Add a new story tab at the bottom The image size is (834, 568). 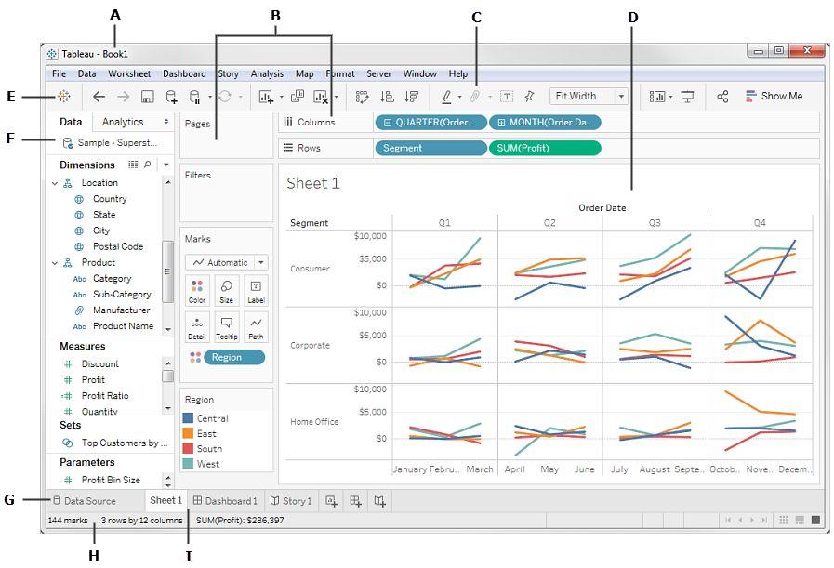click(x=379, y=501)
